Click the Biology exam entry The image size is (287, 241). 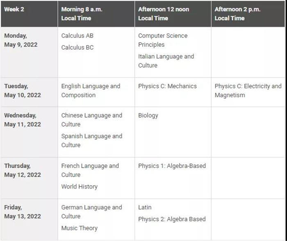coord(148,116)
